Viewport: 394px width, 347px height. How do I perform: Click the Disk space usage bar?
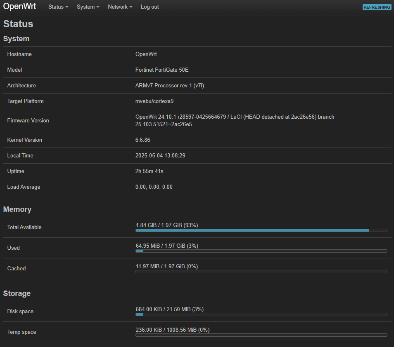coord(261,314)
